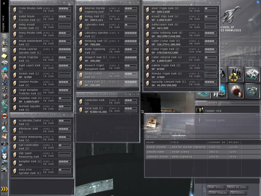The width and height of the screenshot is (261, 196).
Task: Click the two people chat channels icon
Action: point(5,122)
